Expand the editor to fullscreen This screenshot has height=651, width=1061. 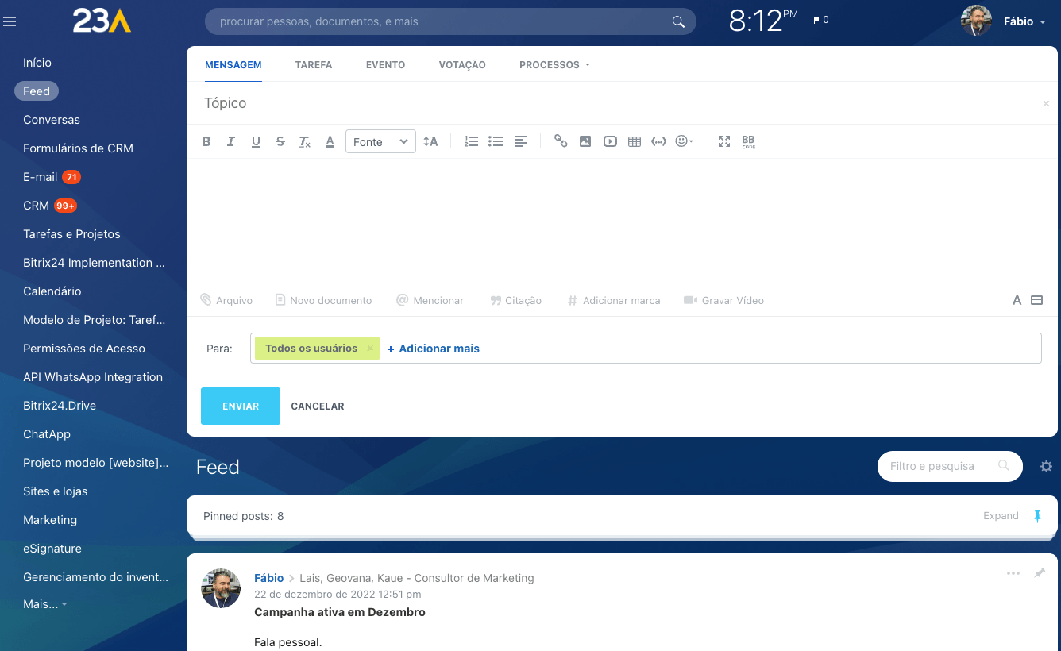click(x=723, y=141)
